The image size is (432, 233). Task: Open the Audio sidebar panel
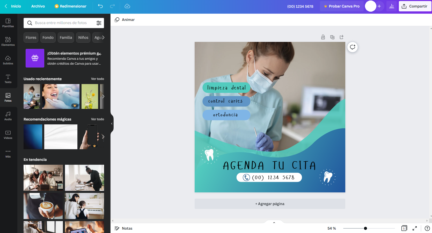8,116
